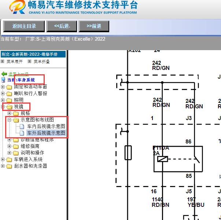Image resolution: width=221 pixels, height=220 pixels.
Task: Click the 照明 folder icon
Action: 9,100
